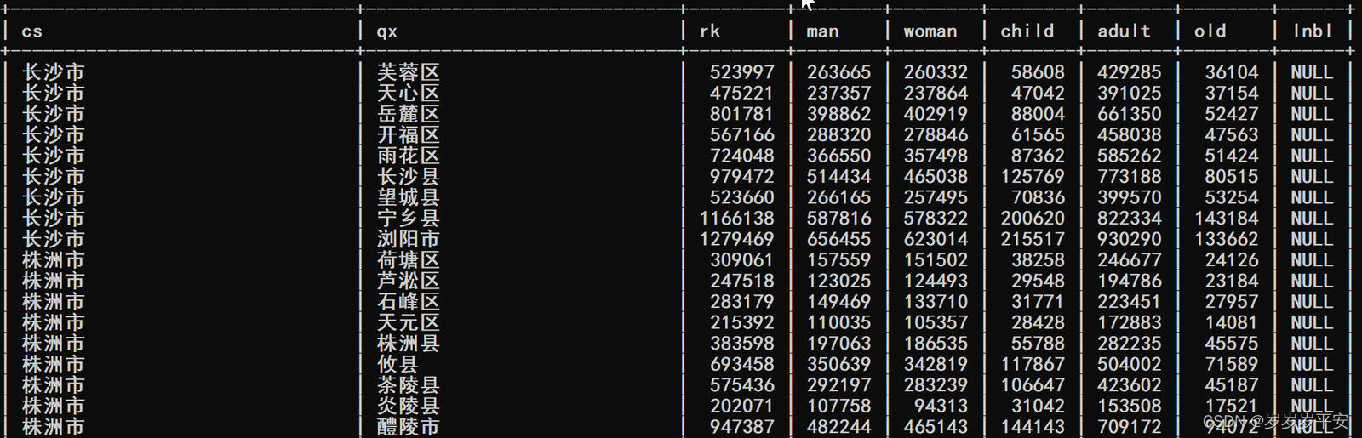Click the adult value 391025
The image size is (1362, 438).
1130,94
